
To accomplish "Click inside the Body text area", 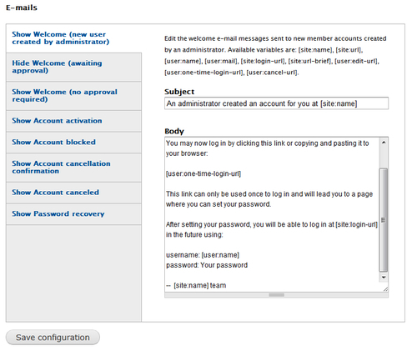I will pyautogui.click(x=272, y=214).
